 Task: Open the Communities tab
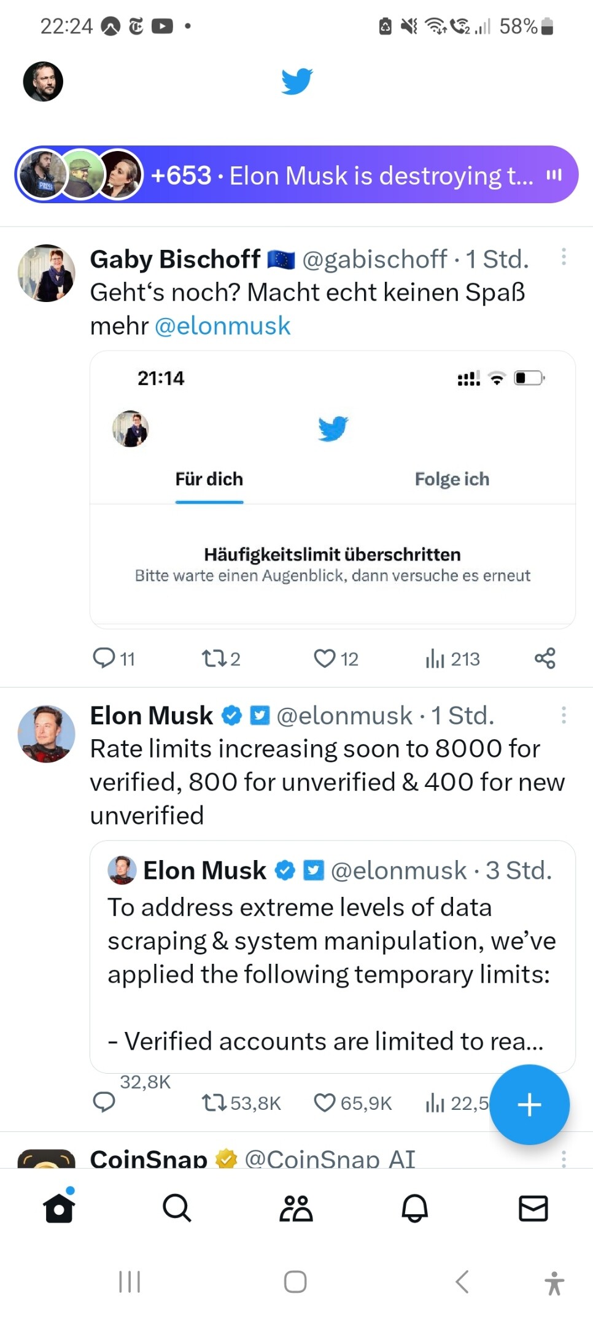coord(296,1208)
